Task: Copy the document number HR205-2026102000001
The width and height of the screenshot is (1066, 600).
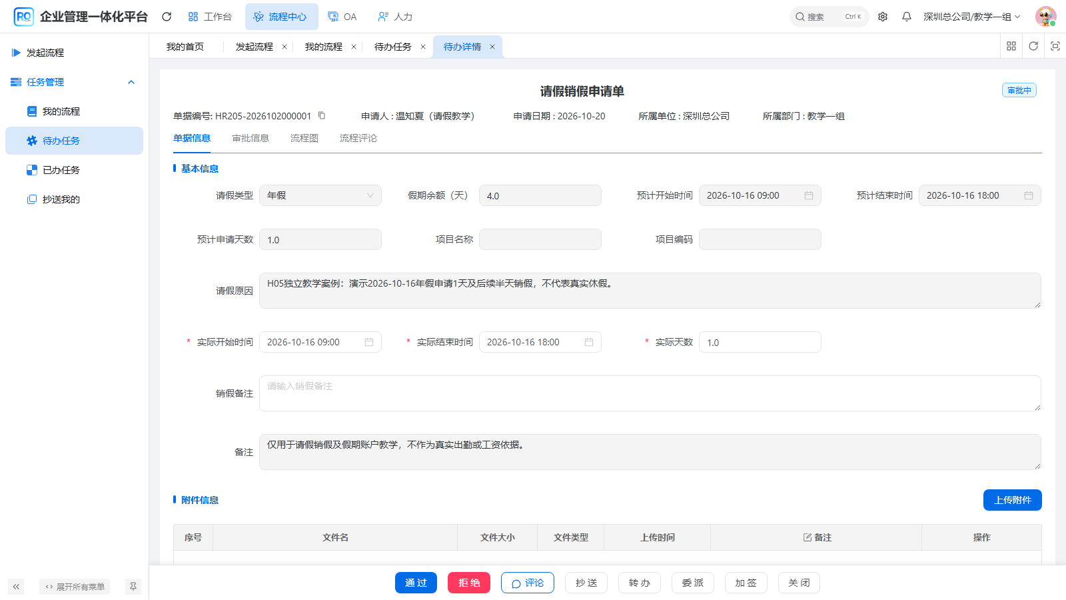Action: pos(322,115)
